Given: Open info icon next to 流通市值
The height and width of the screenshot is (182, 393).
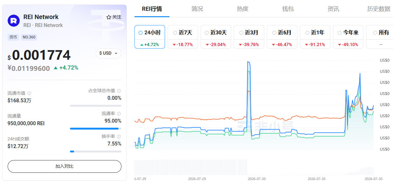Looking at the screenshot, I should [x=29, y=93].
